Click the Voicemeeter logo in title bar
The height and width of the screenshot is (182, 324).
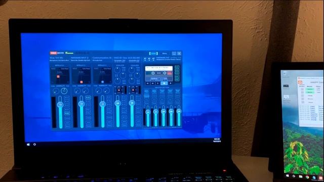coord(57,53)
